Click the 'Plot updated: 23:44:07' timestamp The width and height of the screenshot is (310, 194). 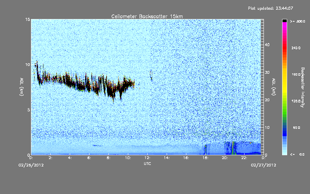tap(270, 8)
